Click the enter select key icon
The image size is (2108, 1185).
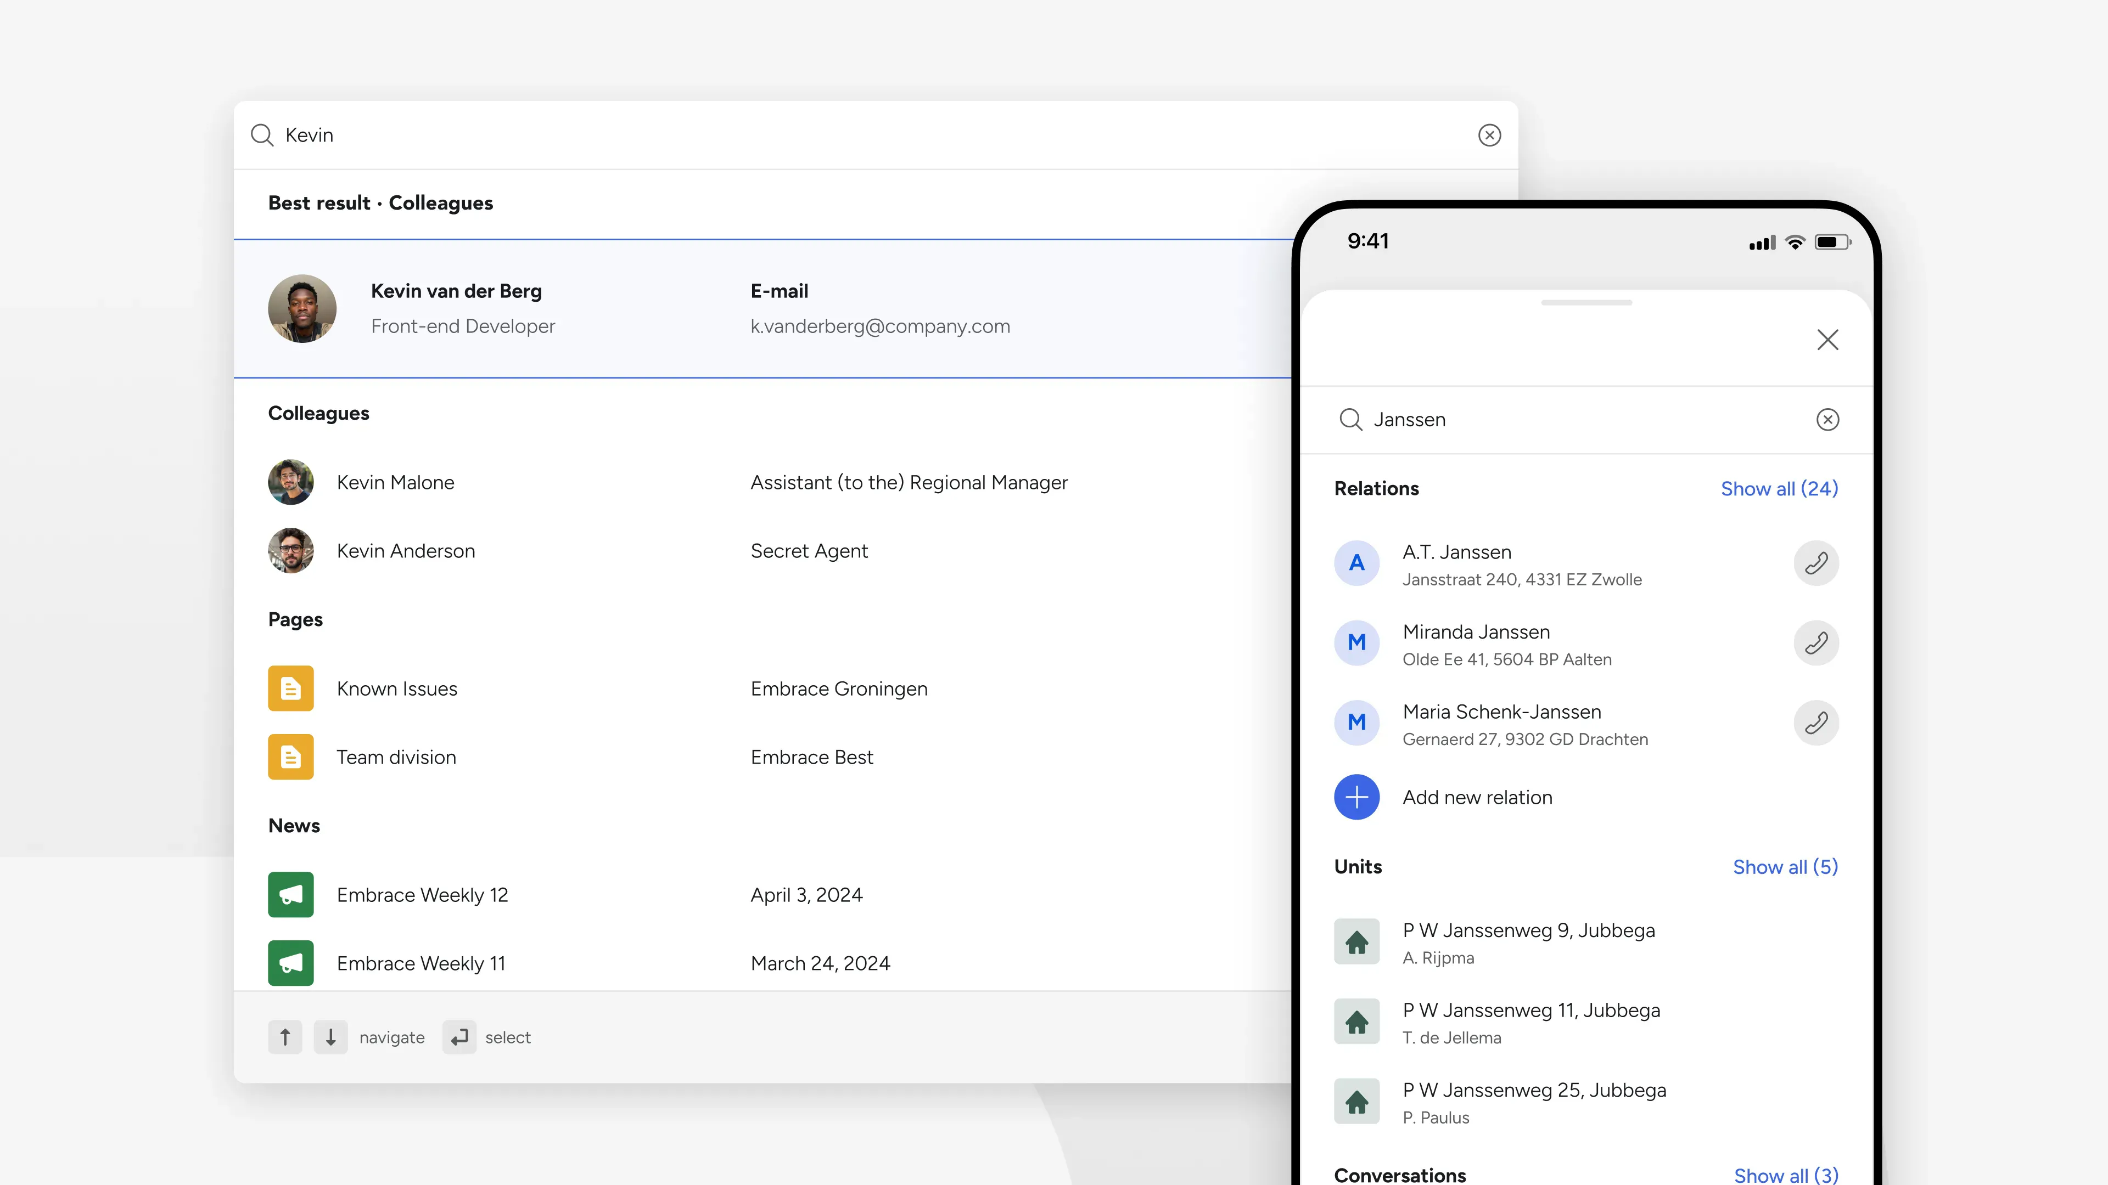point(459,1037)
